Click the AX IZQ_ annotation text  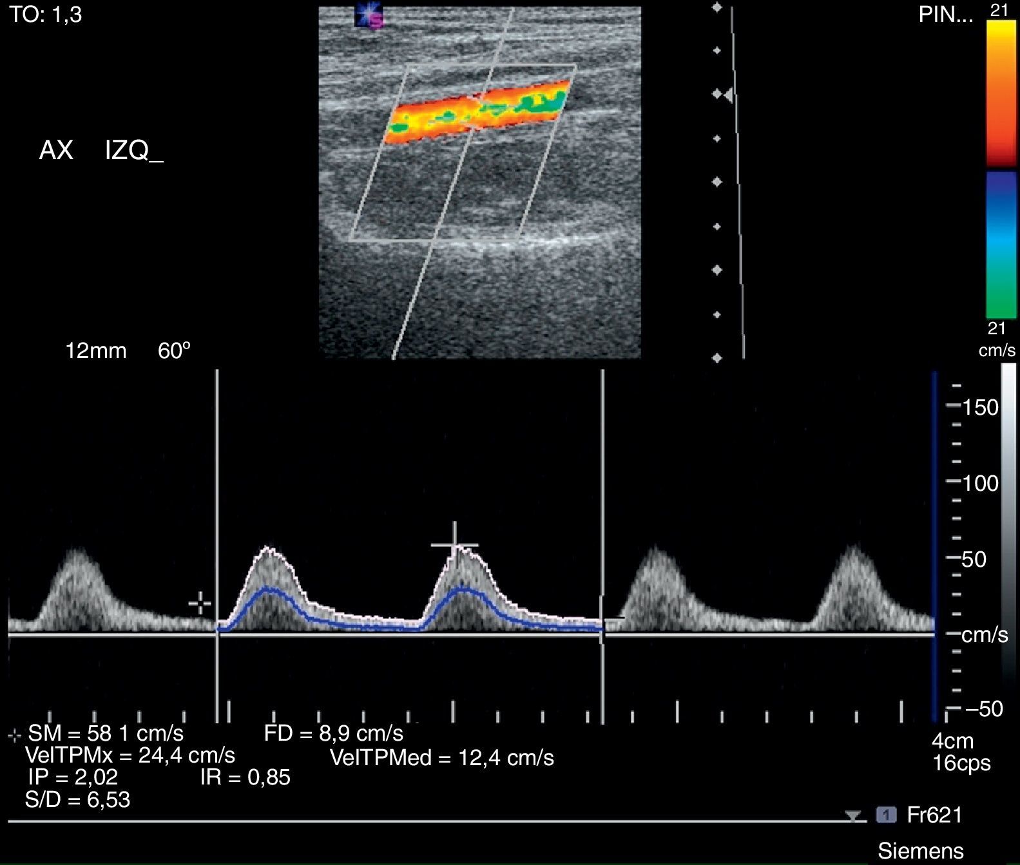(101, 151)
